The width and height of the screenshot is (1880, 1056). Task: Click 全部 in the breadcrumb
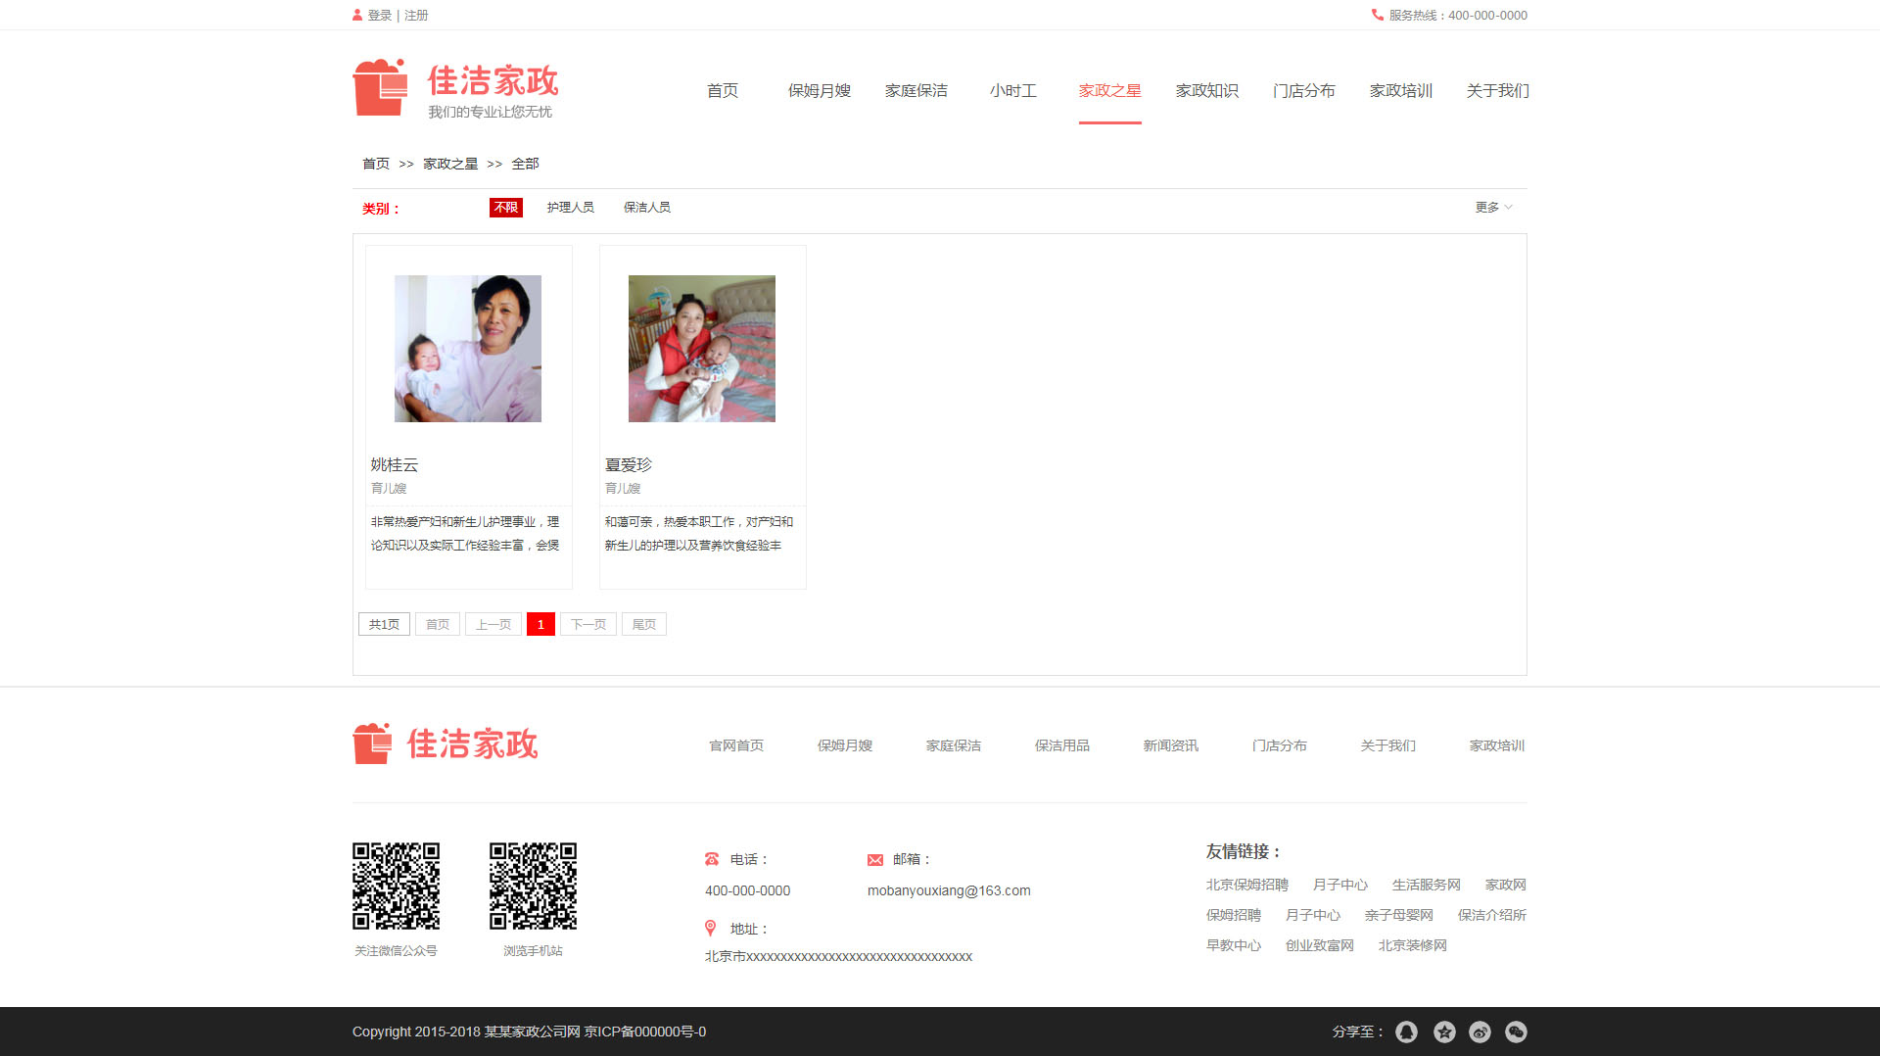[x=525, y=164]
